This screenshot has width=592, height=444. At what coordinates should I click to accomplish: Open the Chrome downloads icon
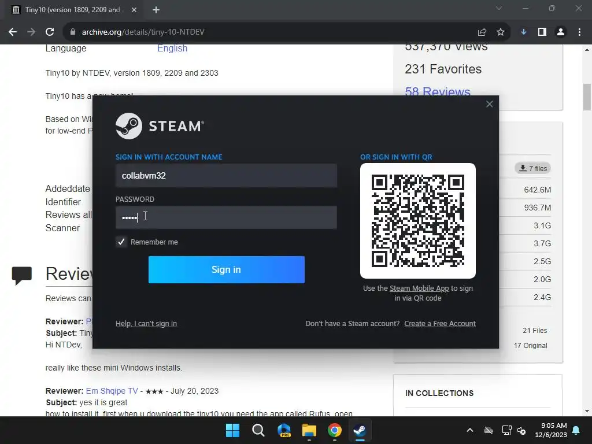[524, 32]
